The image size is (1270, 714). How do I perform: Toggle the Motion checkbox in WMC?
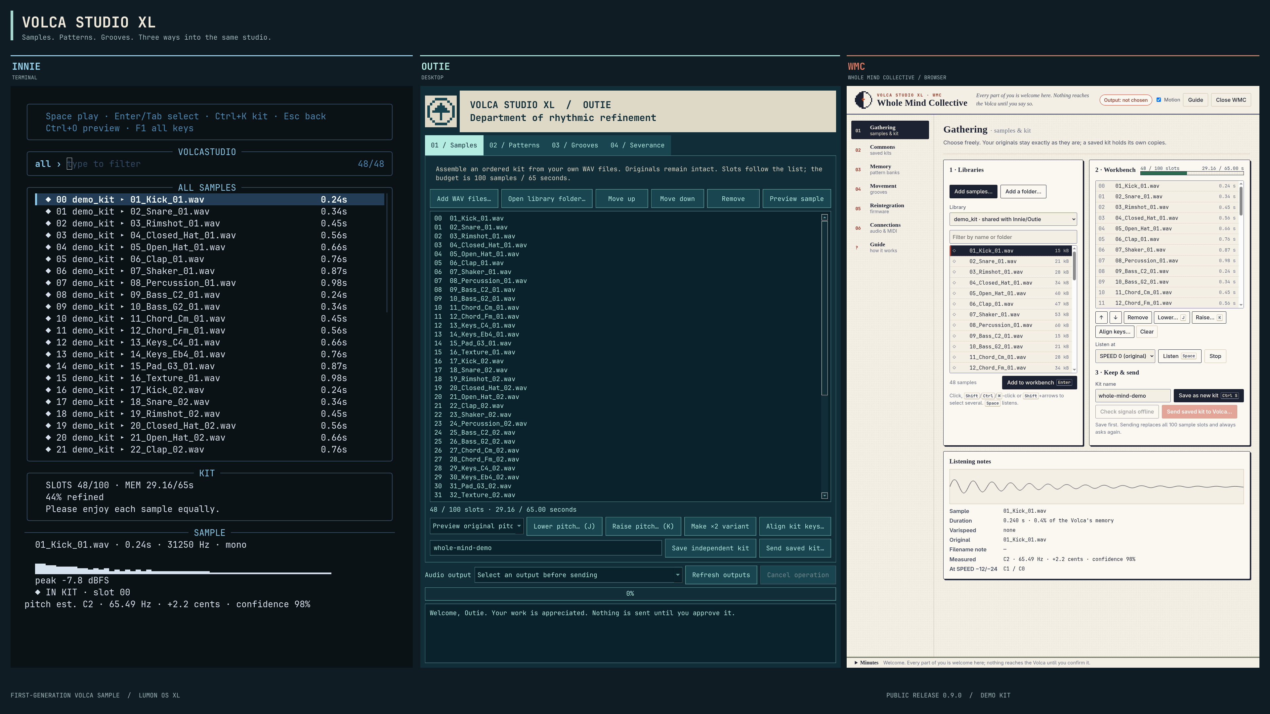(x=1159, y=99)
